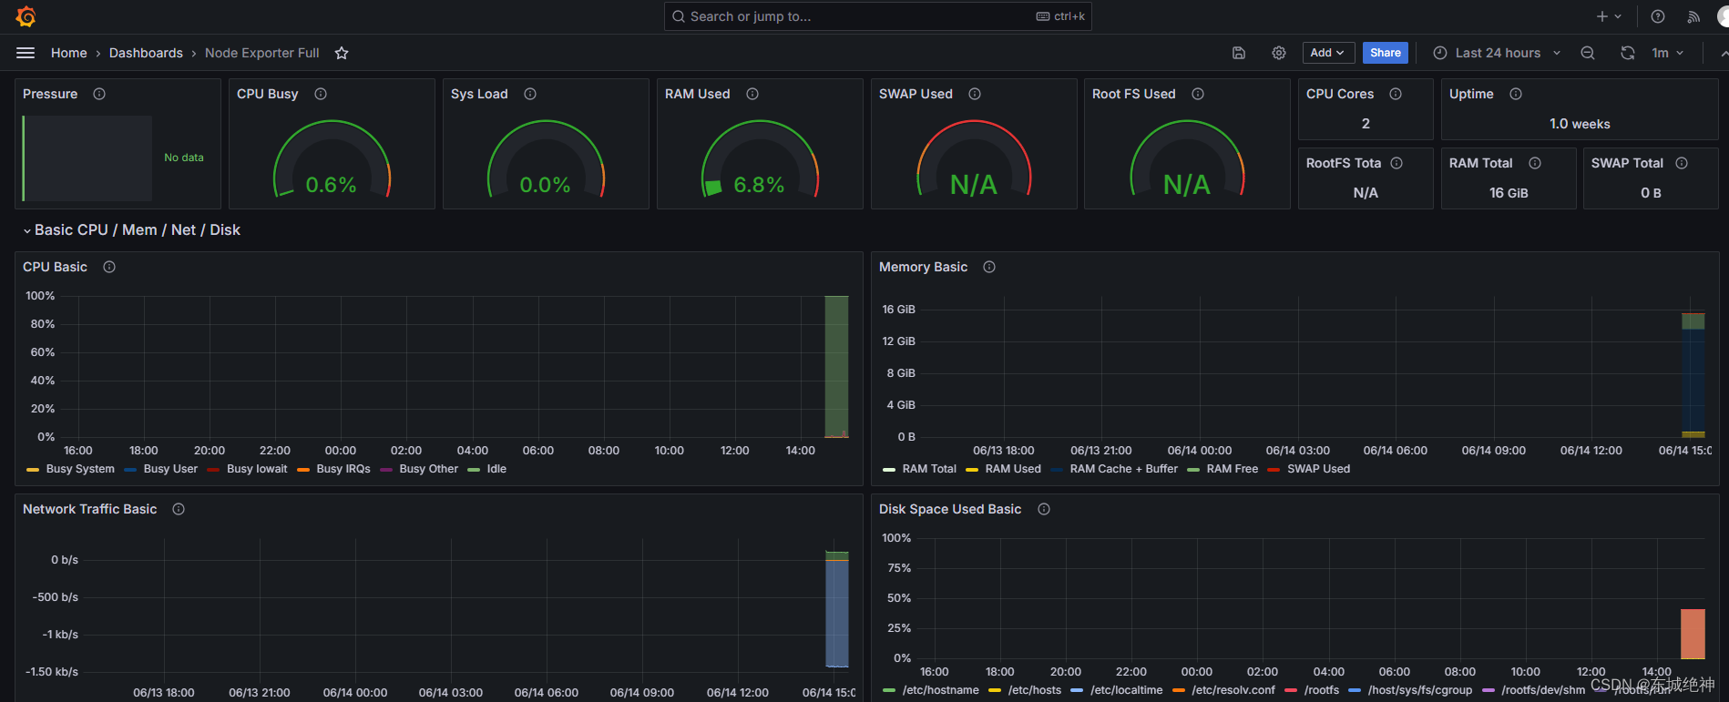The width and height of the screenshot is (1729, 702).
Task: Show info for Pressure panel
Action: [x=99, y=94]
